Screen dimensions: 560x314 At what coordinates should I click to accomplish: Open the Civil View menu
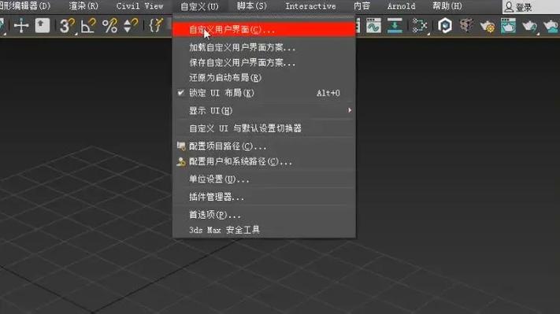pyautogui.click(x=139, y=6)
